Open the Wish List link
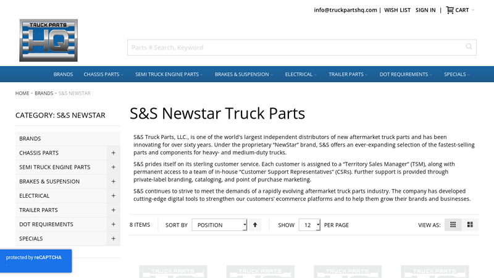 (x=397, y=10)
